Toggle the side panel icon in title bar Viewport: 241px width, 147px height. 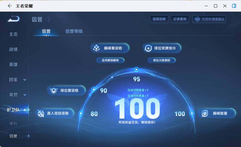click(x=234, y=6)
